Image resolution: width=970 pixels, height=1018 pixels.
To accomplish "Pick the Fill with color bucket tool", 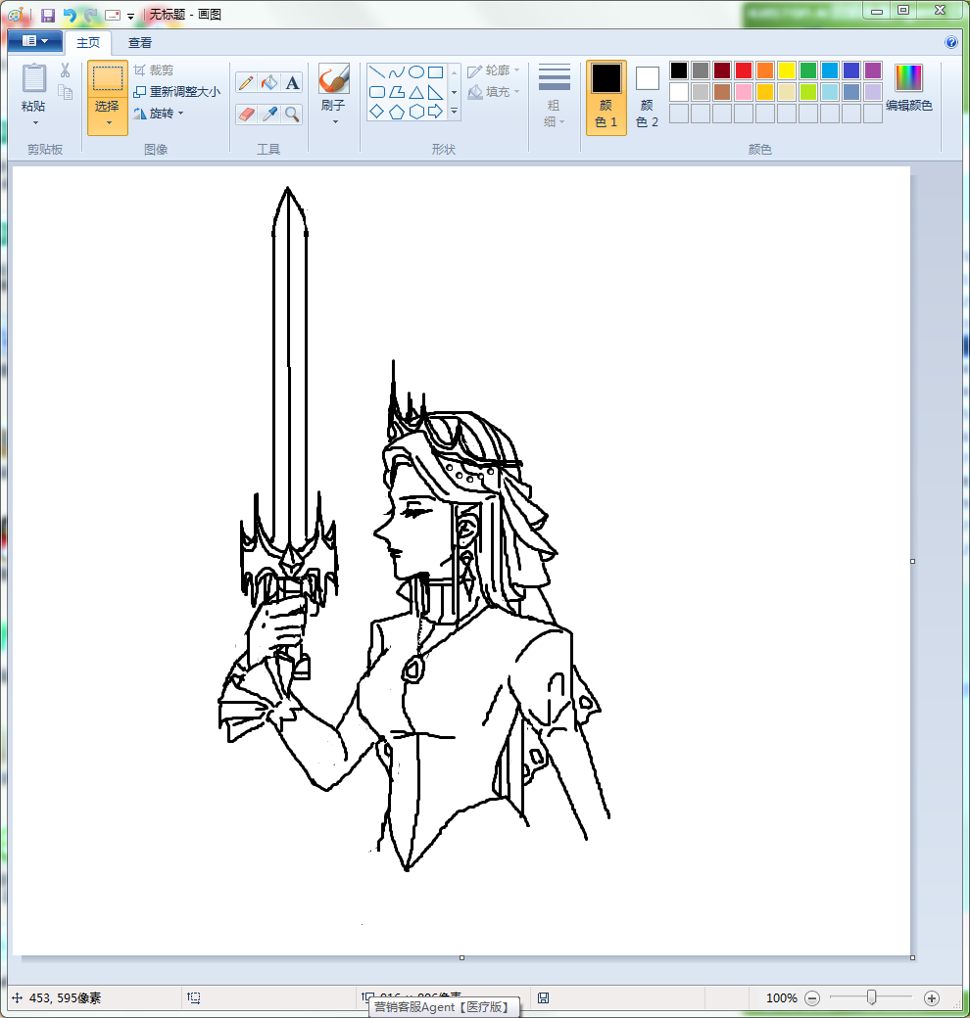I will tap(269, 83).
